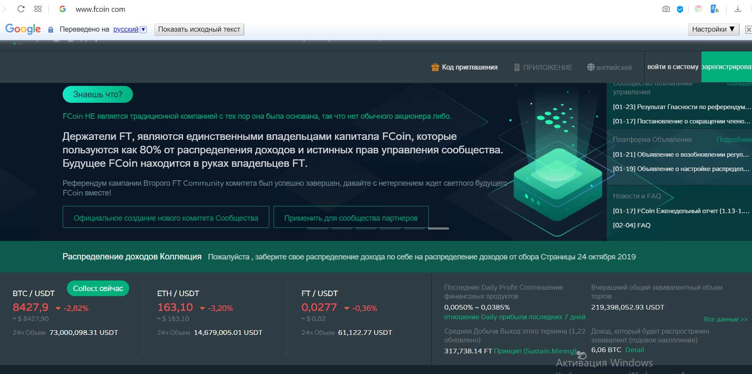Click the Collect сейчас green button
Viewport: 752px width, 374px height.
click(98, 289)
